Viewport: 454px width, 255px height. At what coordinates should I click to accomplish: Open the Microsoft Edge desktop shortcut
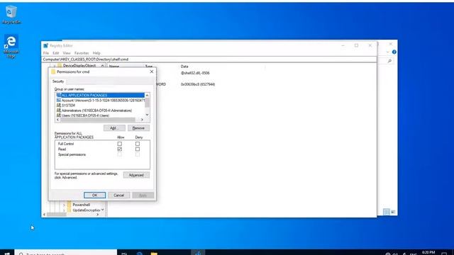tap(11, 46)
